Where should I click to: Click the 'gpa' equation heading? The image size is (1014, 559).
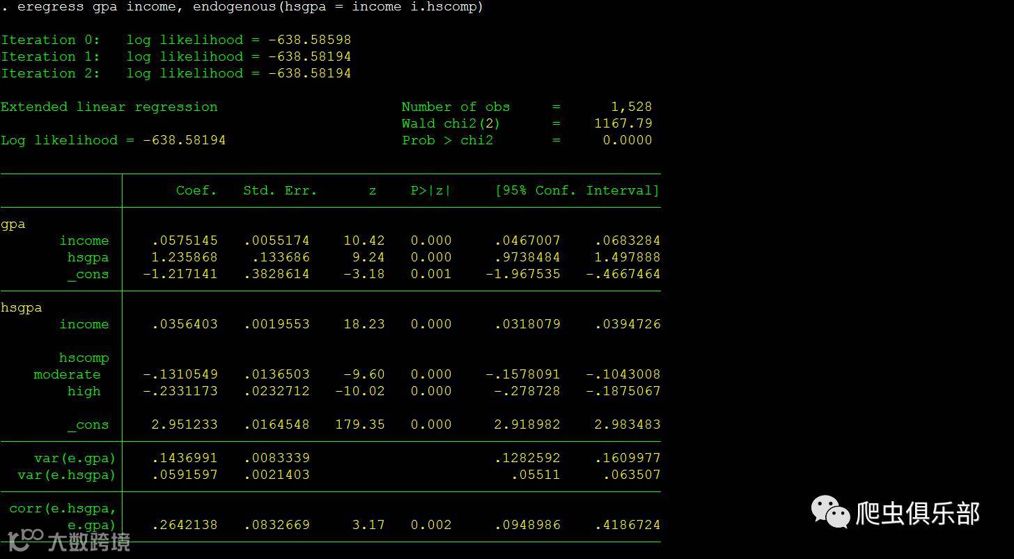(13, 224)
